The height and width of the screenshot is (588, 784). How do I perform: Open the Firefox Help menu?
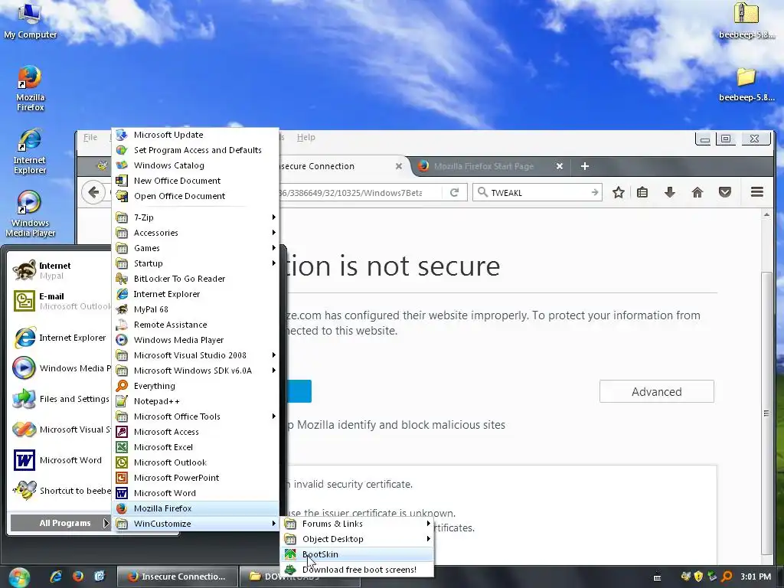pyautogui.click(x=306, y=137)
